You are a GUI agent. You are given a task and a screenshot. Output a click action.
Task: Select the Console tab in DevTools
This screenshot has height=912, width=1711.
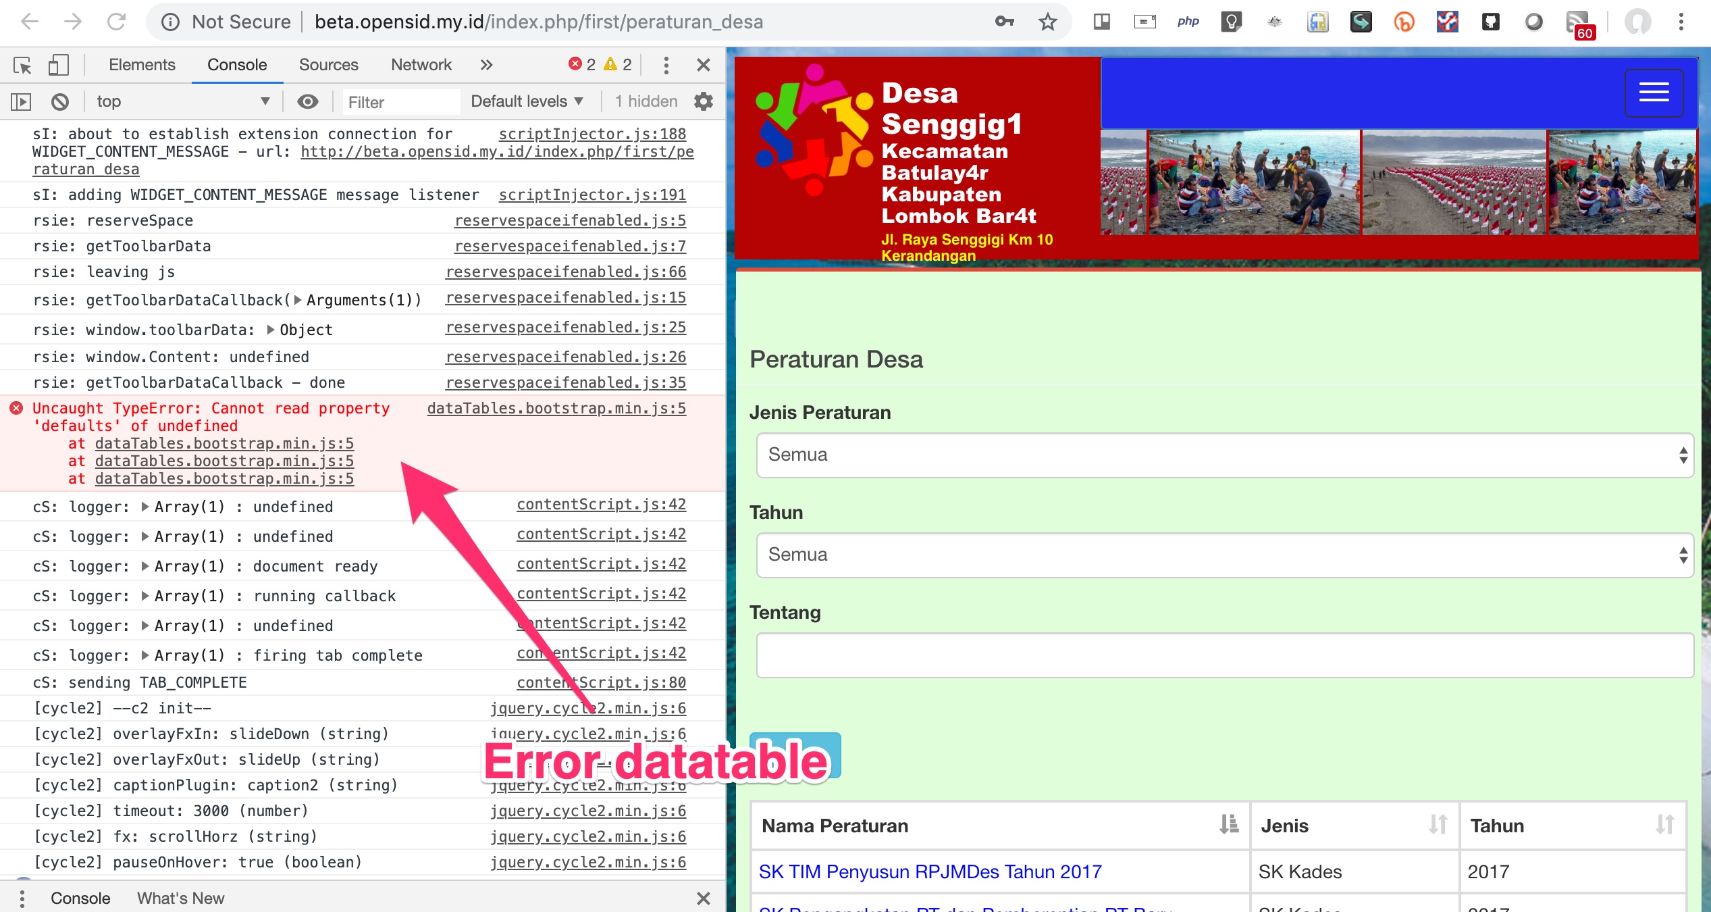pyautogui.click(x=237, y=65)
